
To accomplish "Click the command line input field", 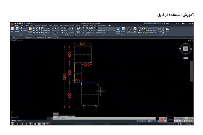I will click(104, 118).
